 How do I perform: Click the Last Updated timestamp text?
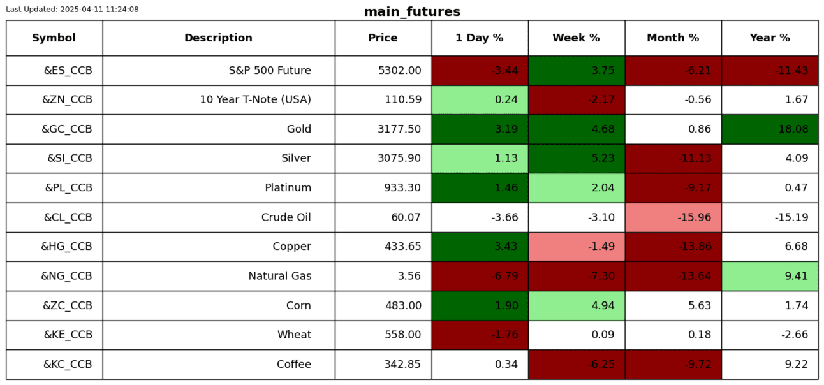click(x=72, y=10)
